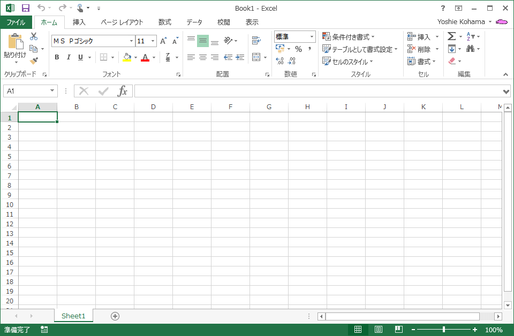Switch to Page Layout view button
Screen dimensions: 514x336
pos(379,330)
